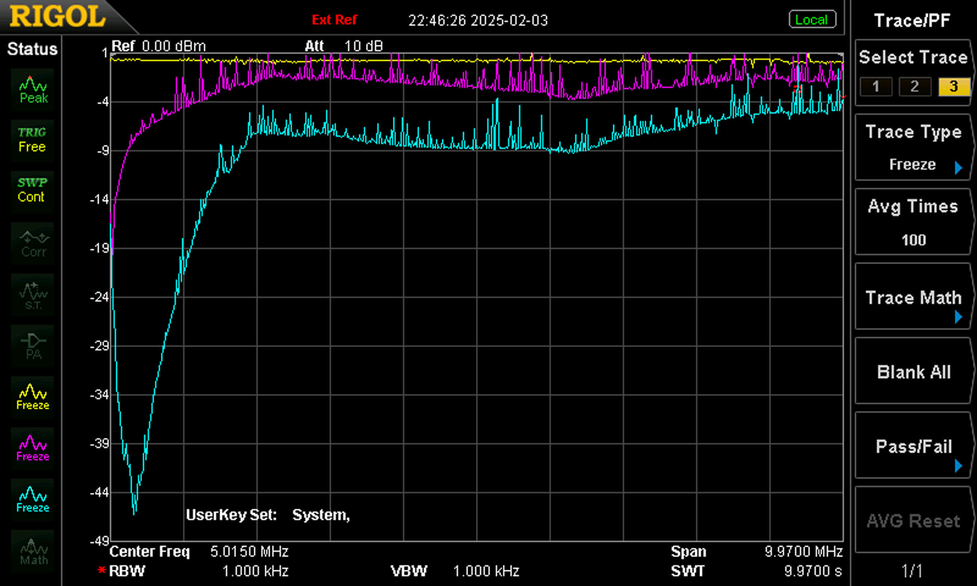977x586 pixels.
Task: Click the magenta trace Freeze icon
Action: click(33, 449)
